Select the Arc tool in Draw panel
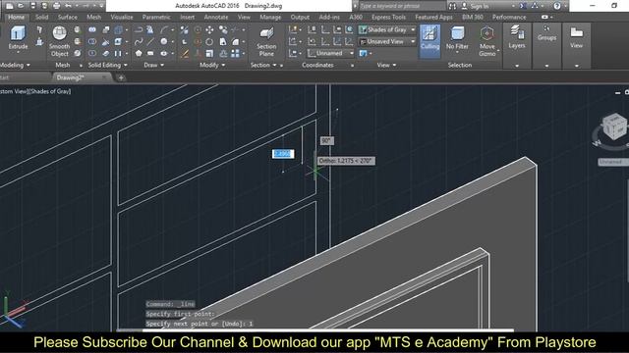 tap(164, 29)
